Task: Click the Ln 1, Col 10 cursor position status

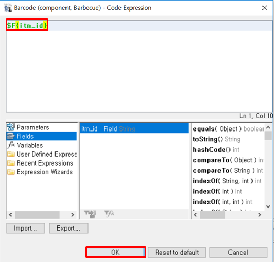Action: tap(256, 116)
